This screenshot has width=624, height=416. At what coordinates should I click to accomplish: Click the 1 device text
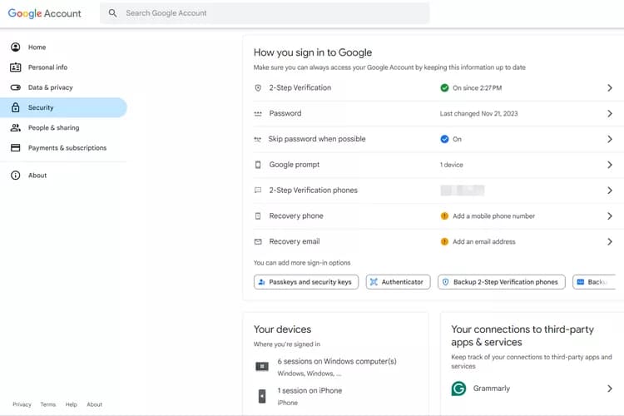[x=451, y=165]
